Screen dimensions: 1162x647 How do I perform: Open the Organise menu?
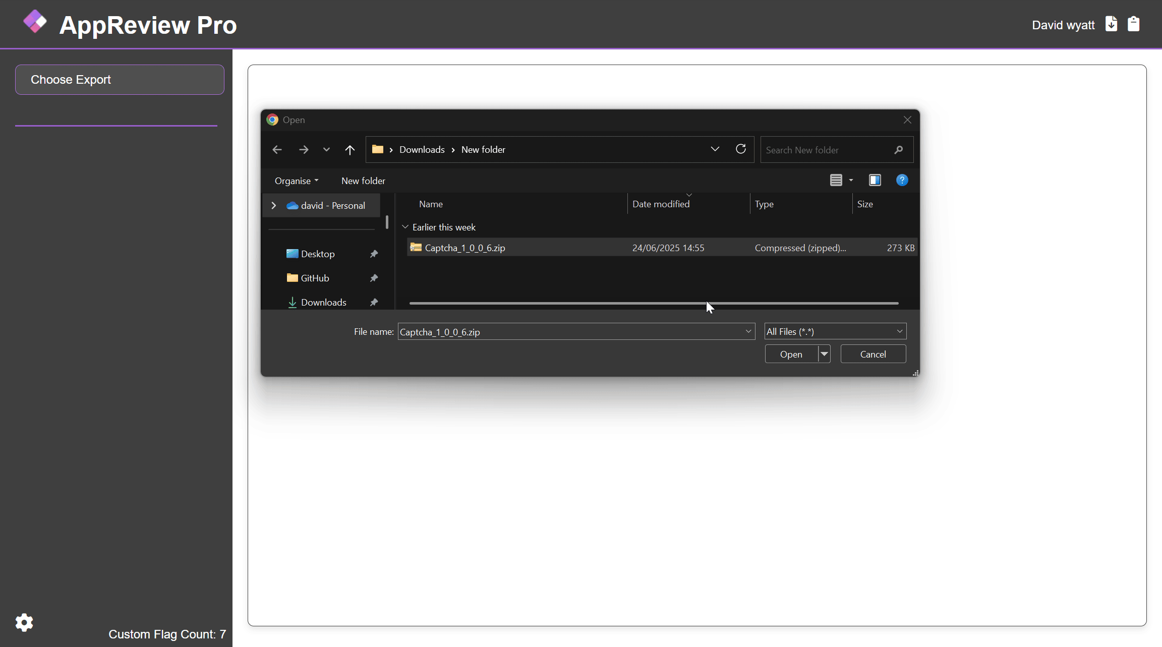point(297,181)
